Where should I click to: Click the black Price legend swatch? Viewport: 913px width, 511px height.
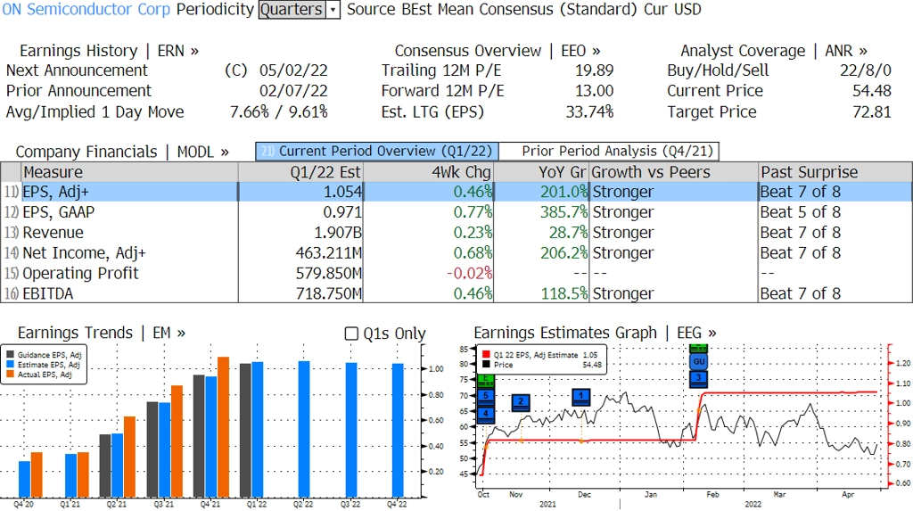(x=486, y=365)
